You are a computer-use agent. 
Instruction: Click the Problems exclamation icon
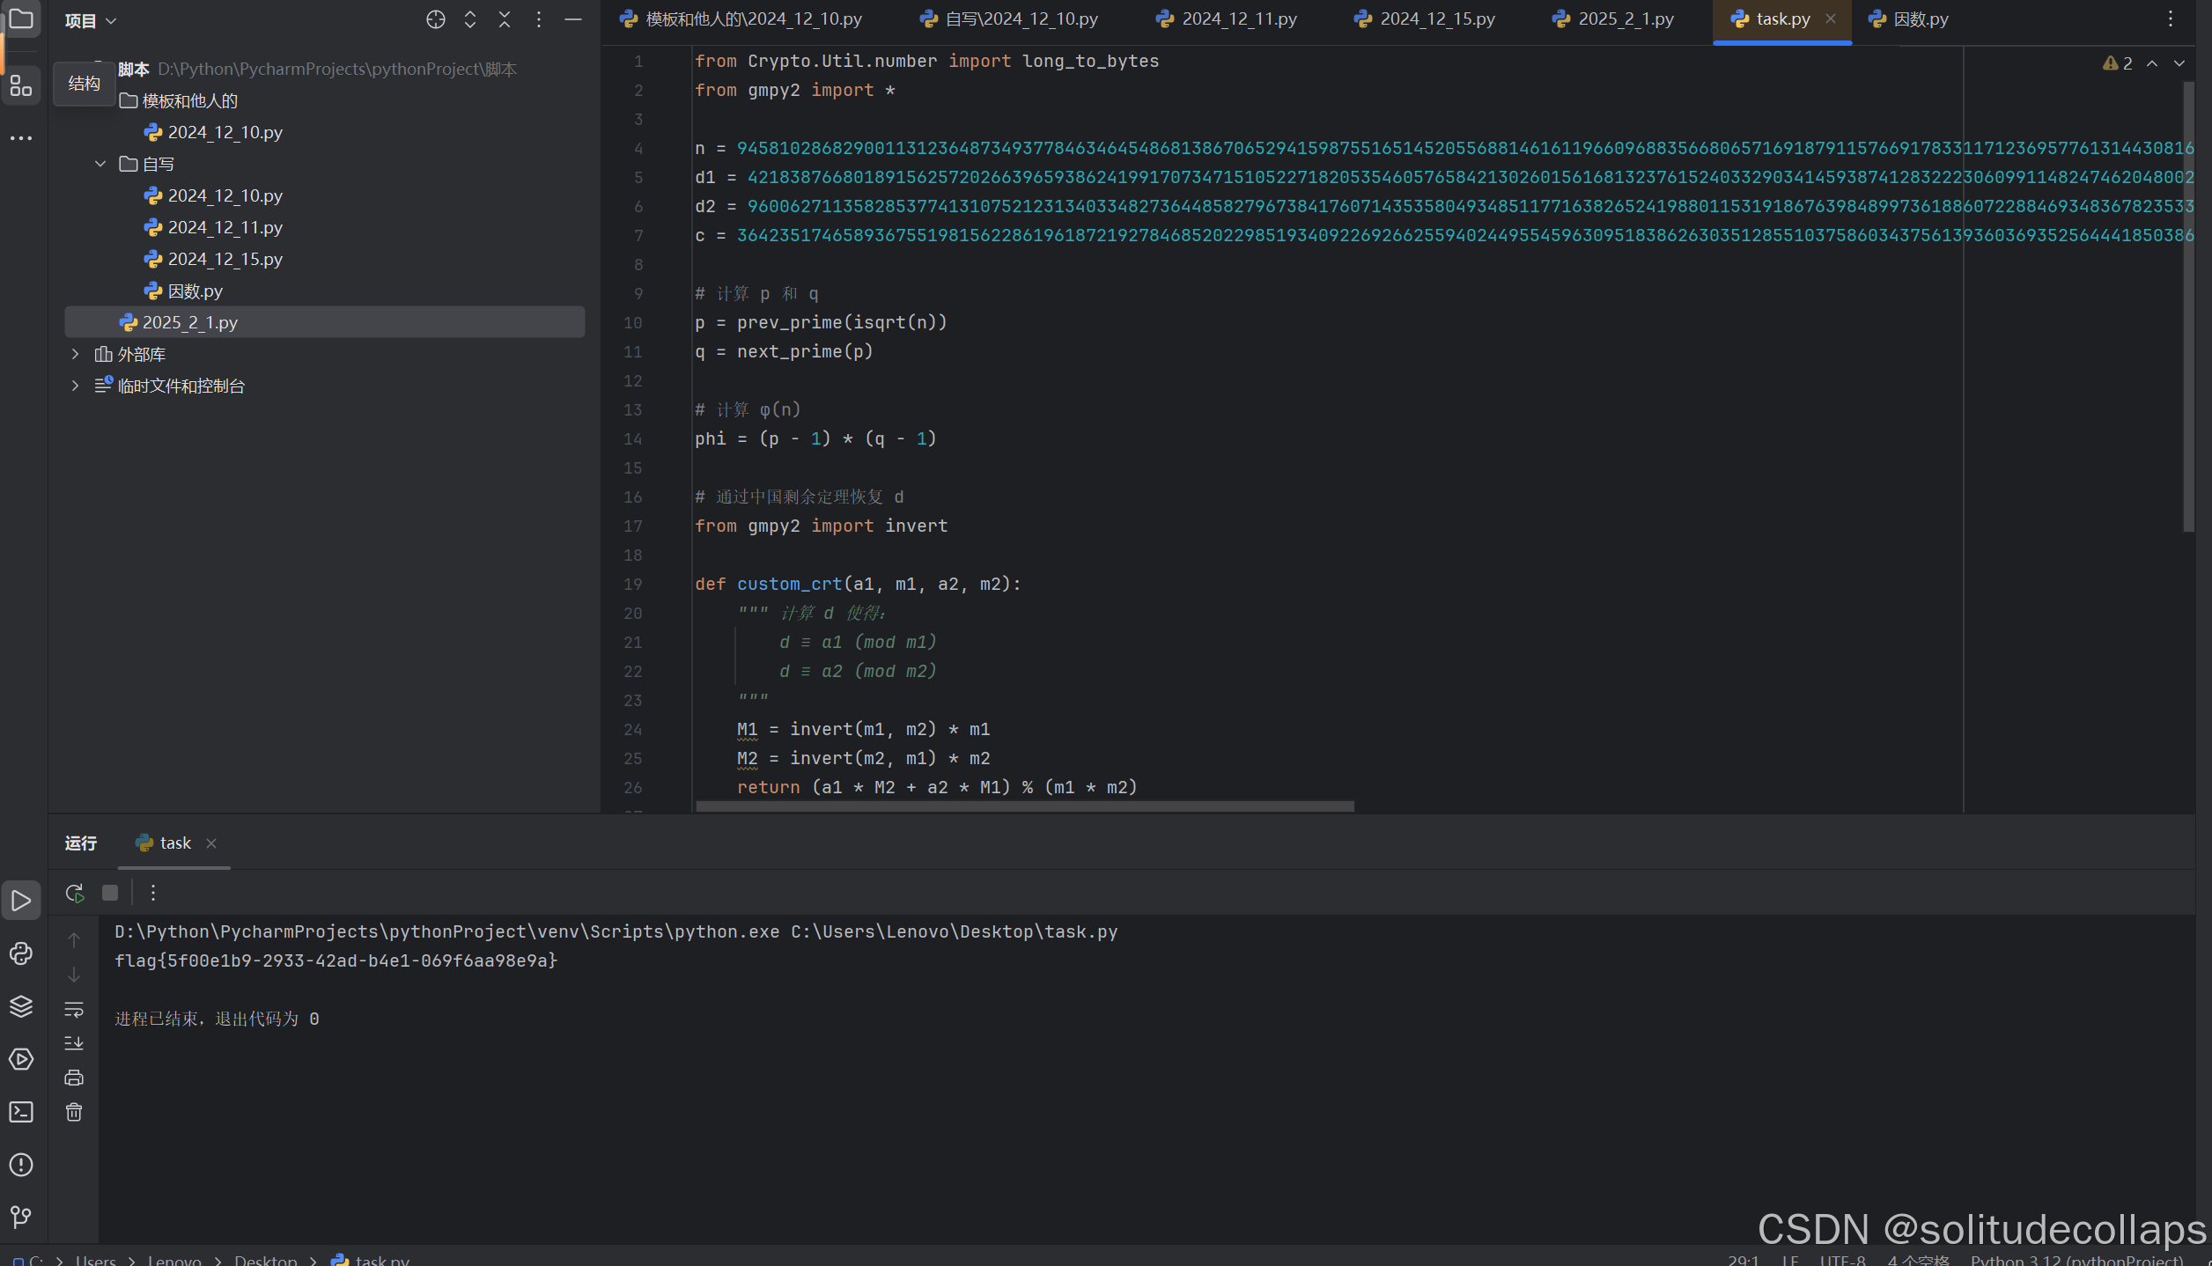(21, 1165)
